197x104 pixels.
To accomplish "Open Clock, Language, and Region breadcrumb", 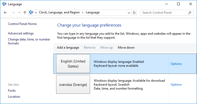I will click(x=59, y=12).
